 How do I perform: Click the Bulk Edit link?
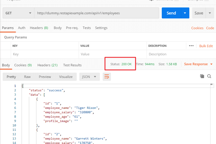[x=206, y=46]
